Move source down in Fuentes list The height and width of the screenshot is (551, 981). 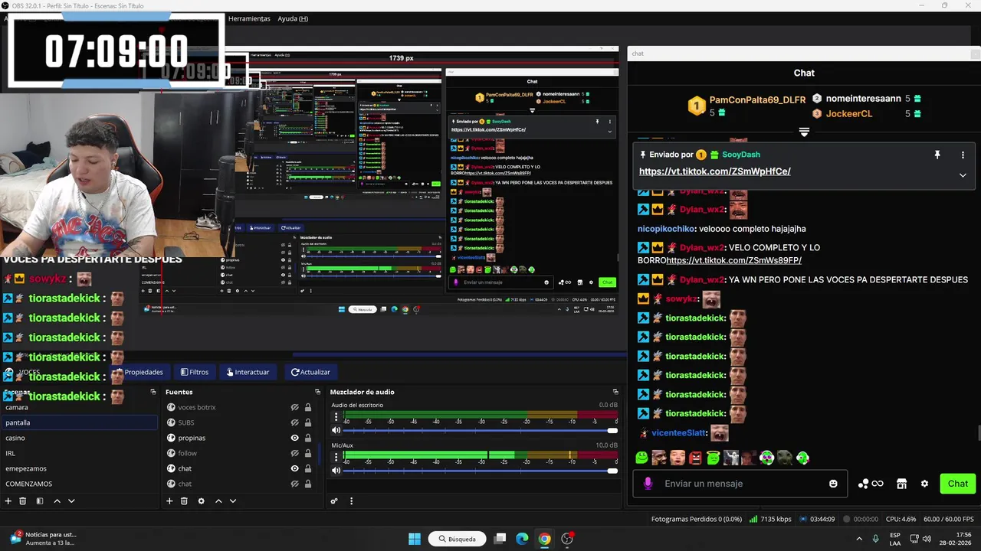coord(233,501)
